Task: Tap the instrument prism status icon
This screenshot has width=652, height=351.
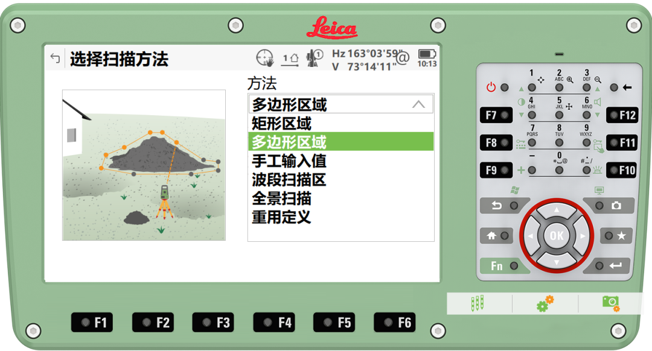Action: pos(315,58)
